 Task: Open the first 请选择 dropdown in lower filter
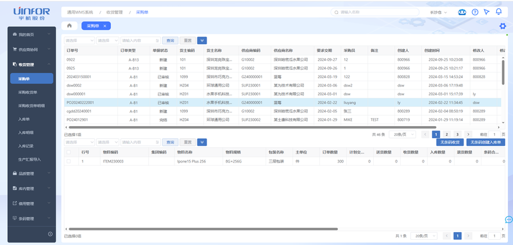[x=80, y=142]
